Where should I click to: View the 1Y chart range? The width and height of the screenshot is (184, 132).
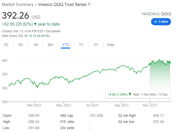(x=81, y=45)
